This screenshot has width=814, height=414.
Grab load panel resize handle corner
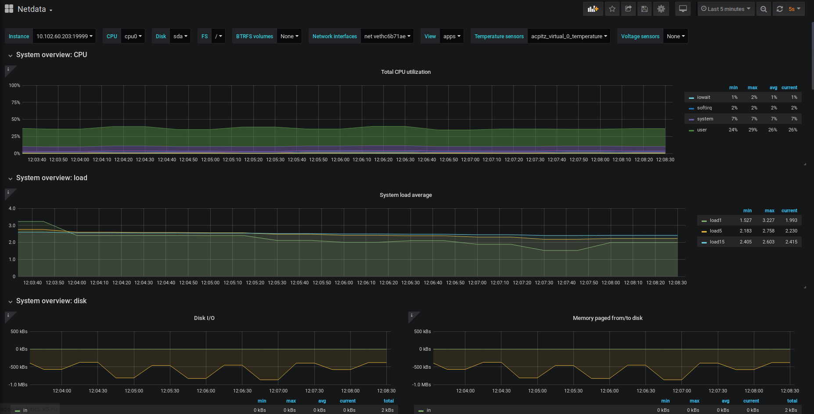pyautogui.click(x=805, y=287)
